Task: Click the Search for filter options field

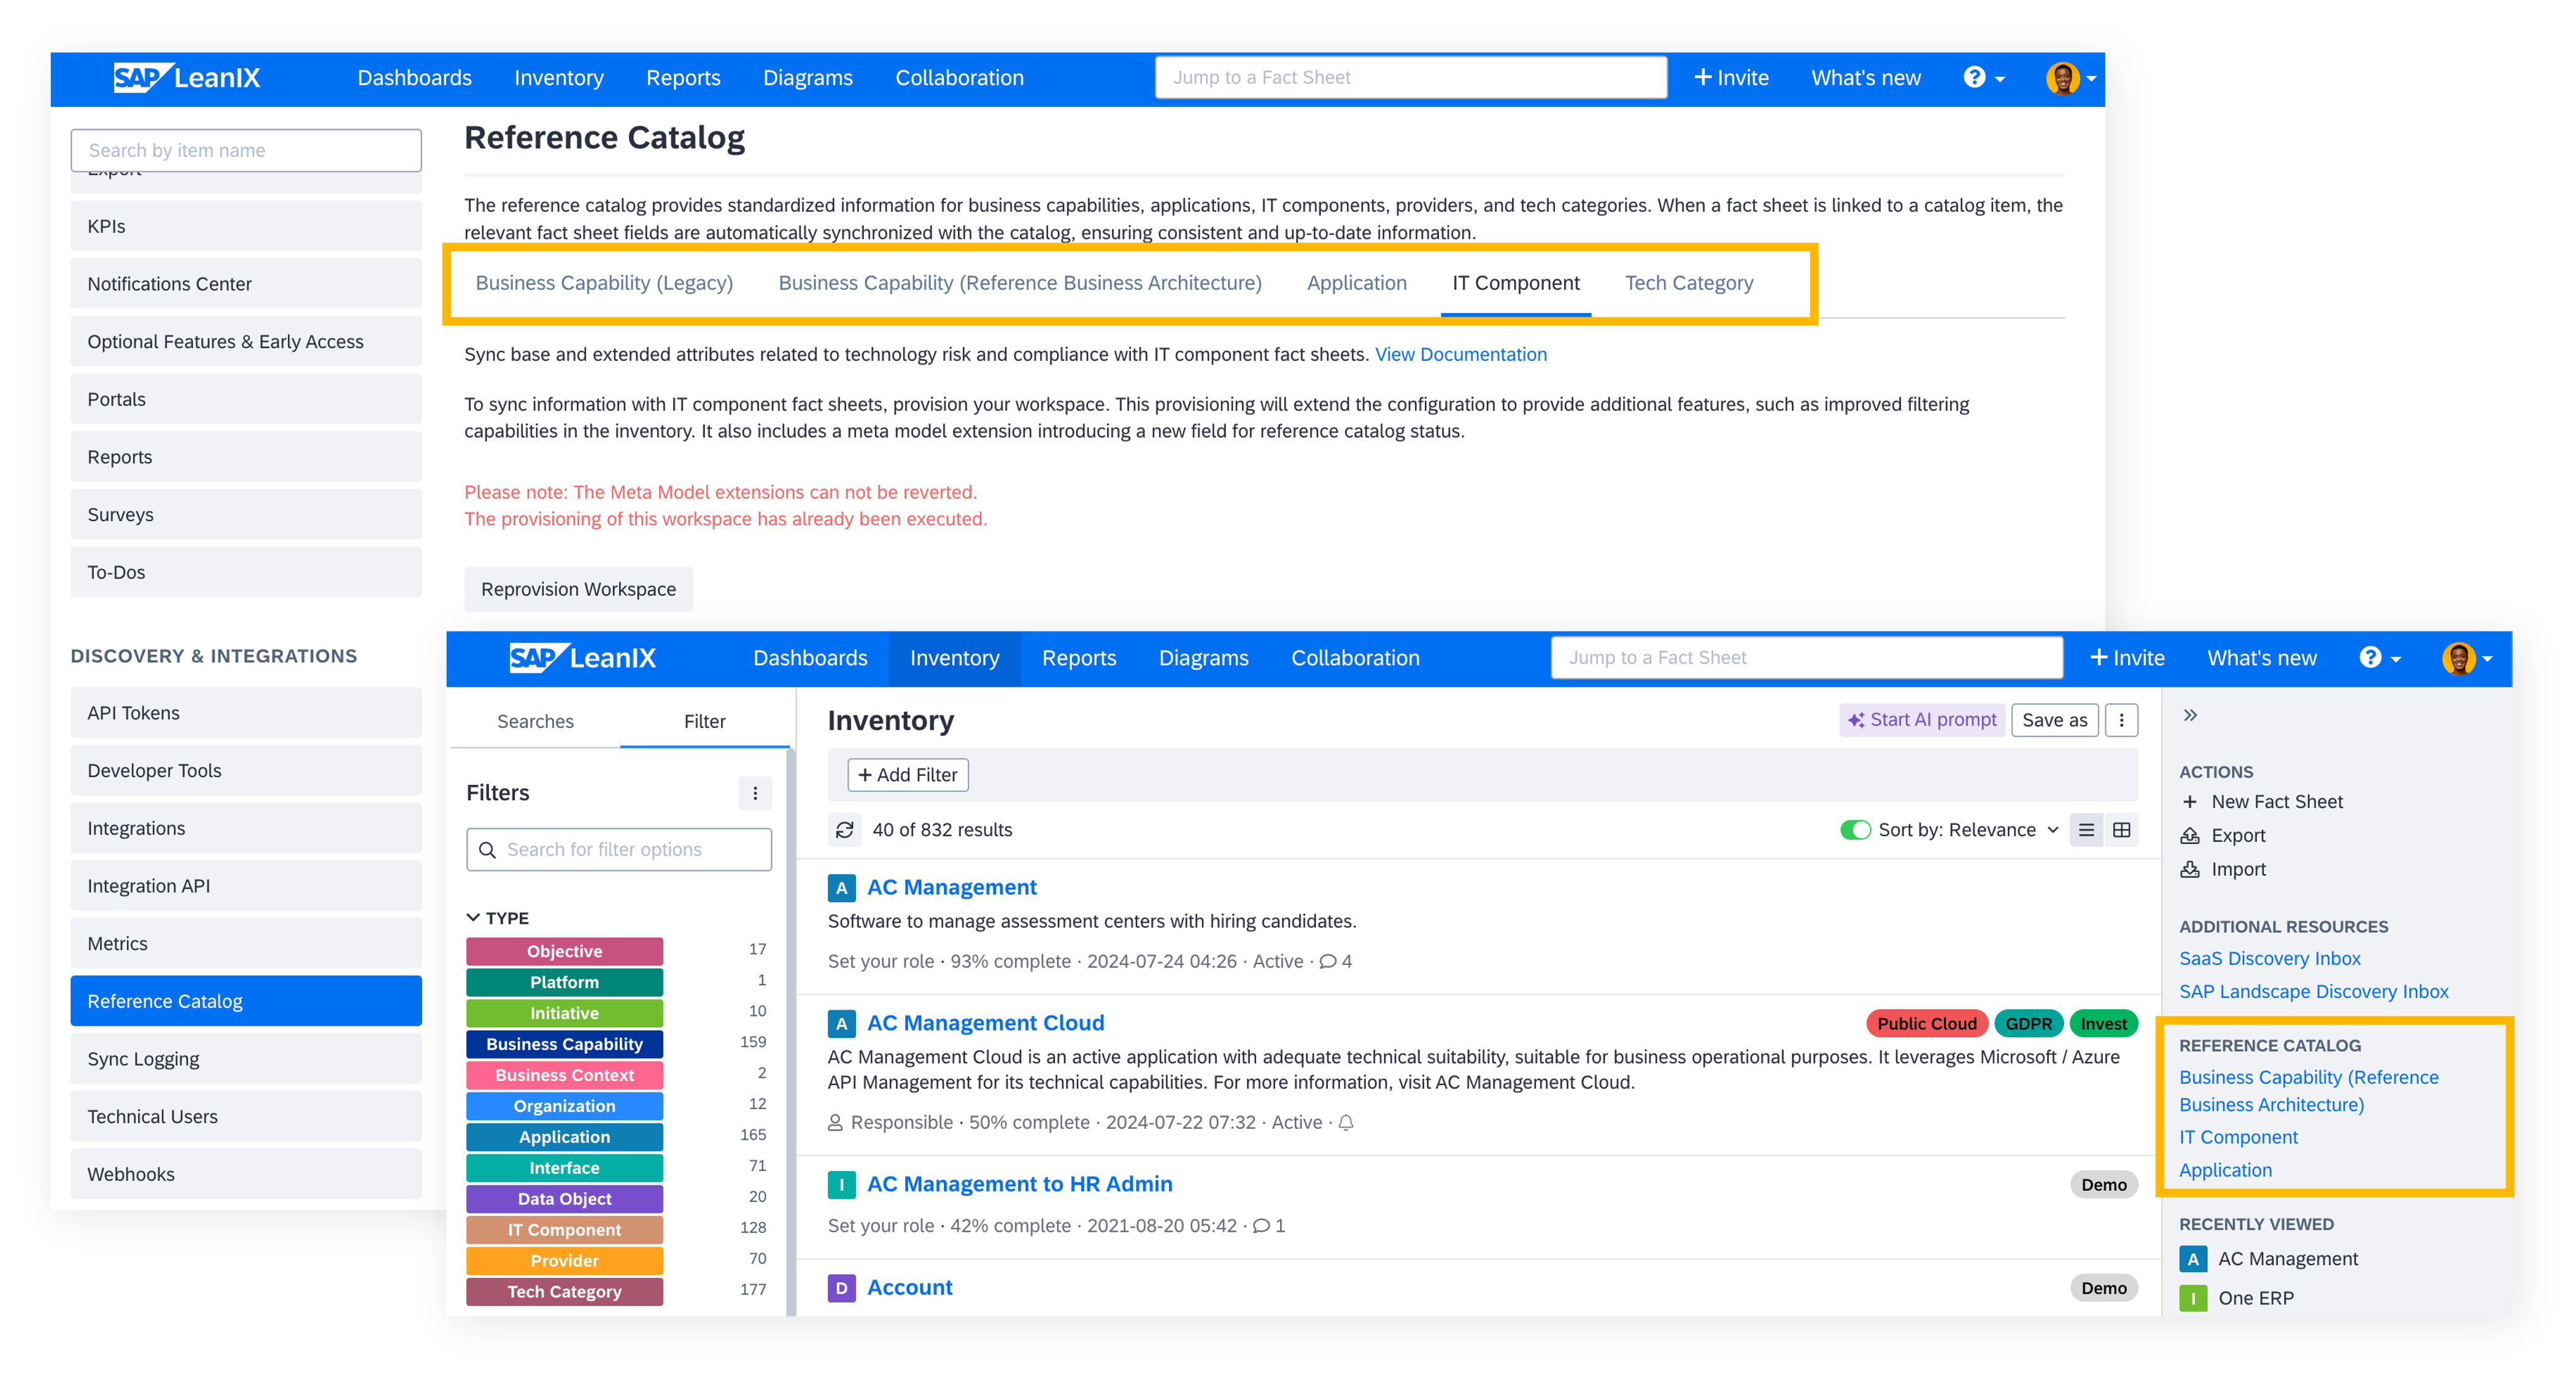Action: [619, 850]
